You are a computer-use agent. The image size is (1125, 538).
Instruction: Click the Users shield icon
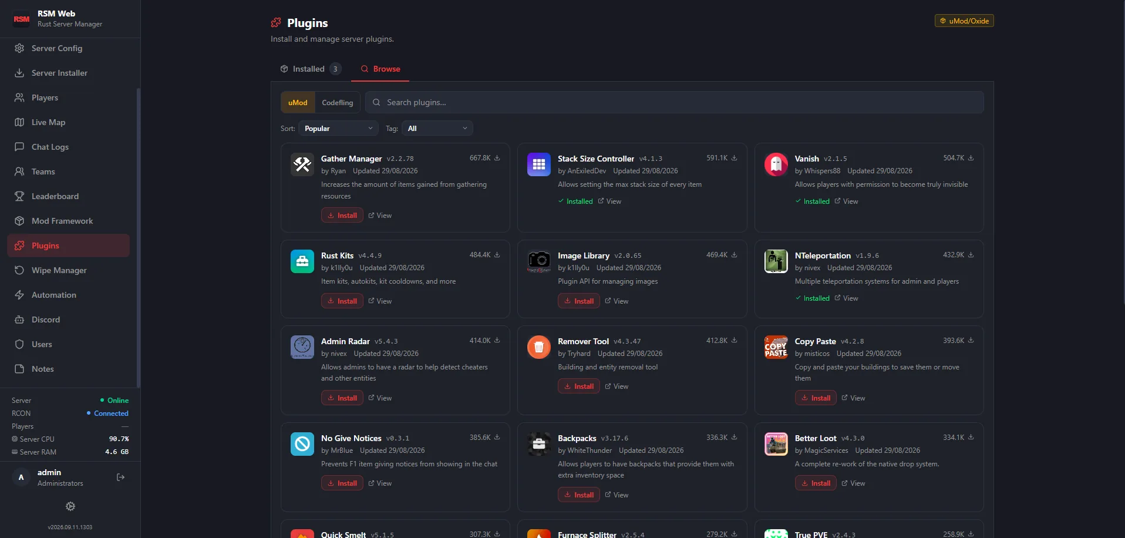pyautogui.click(x=19, y=344)
